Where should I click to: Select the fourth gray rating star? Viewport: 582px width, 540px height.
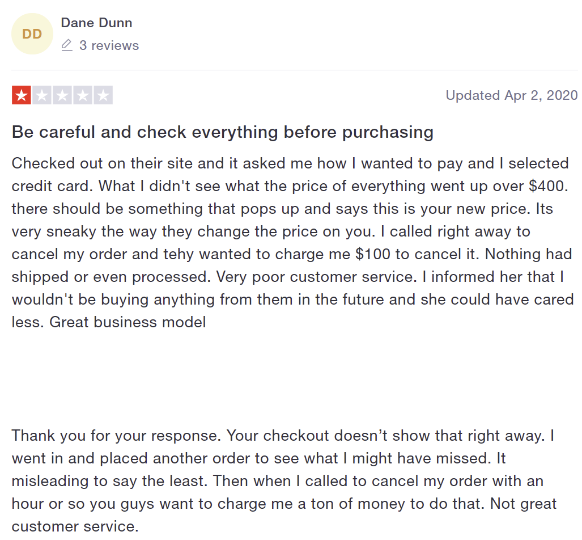click(x=83, y=95)
